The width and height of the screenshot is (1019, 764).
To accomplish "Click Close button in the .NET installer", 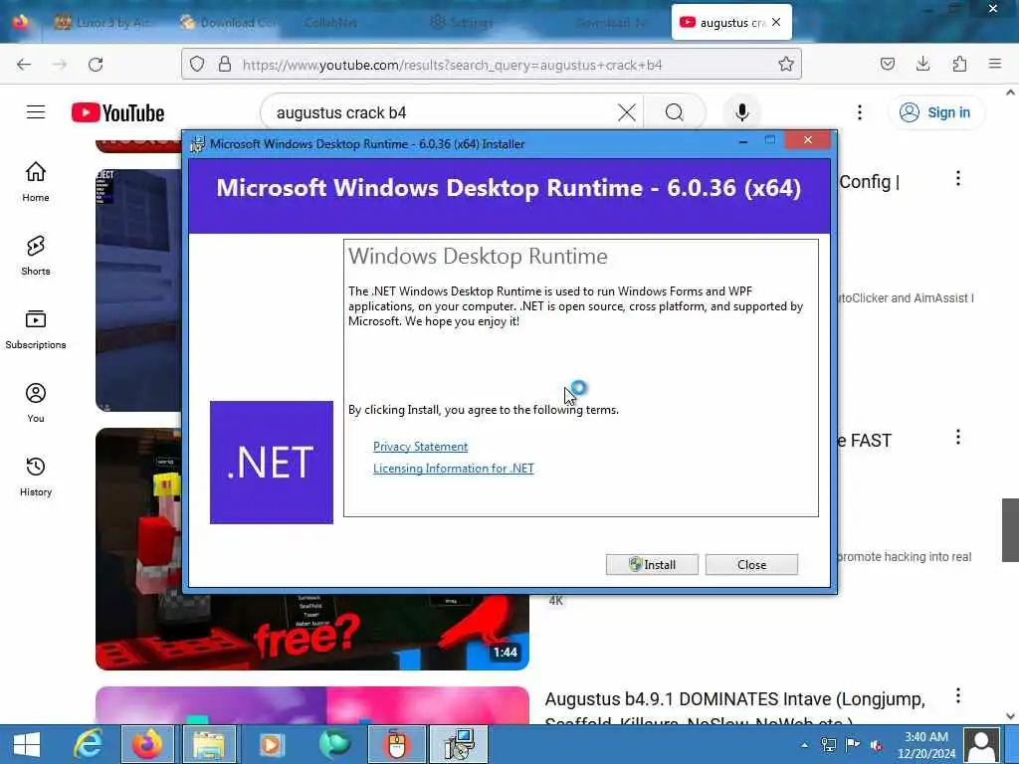I will point(751,565).
